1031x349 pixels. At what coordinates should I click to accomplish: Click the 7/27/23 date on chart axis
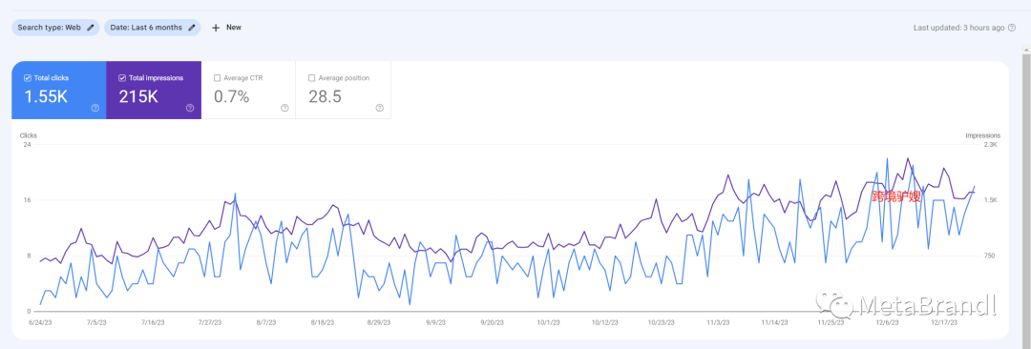(210, 322)
